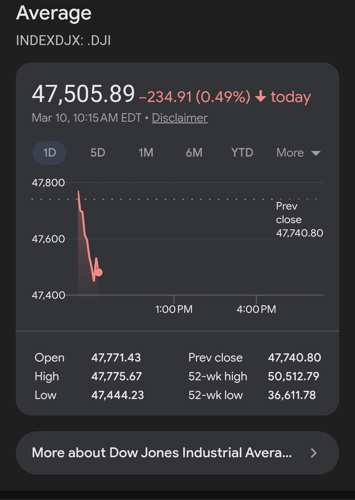Switch chart to 6M view
The width and height of the screenshot is (355, 500).
(194, 153)
